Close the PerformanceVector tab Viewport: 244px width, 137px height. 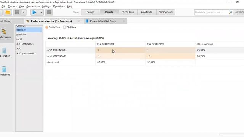(x=79, y=21)
